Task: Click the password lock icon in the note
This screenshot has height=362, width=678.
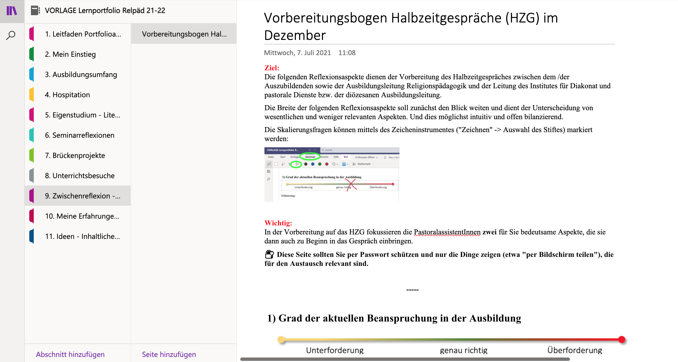Action: coord(269,254)
